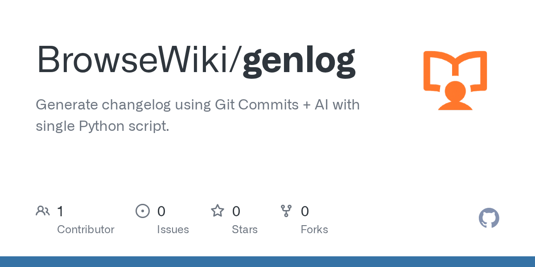535x267 pixels.
Task: Click the blue language bar at the bottom
Action: [x=267, y=262]
